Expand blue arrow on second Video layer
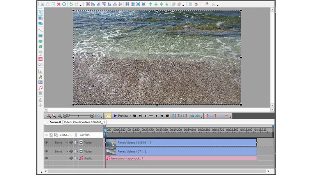The image size is (312, 175). coord(77,151)
